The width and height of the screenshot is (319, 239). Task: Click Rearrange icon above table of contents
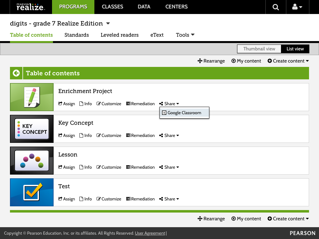click(x=200, y=61)
